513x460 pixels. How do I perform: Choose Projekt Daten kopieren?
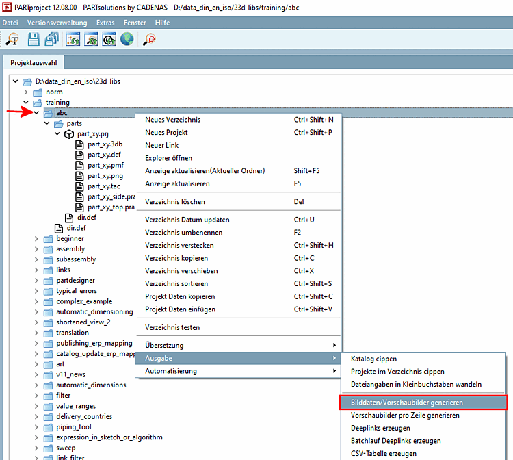click(x=239, y=296)
